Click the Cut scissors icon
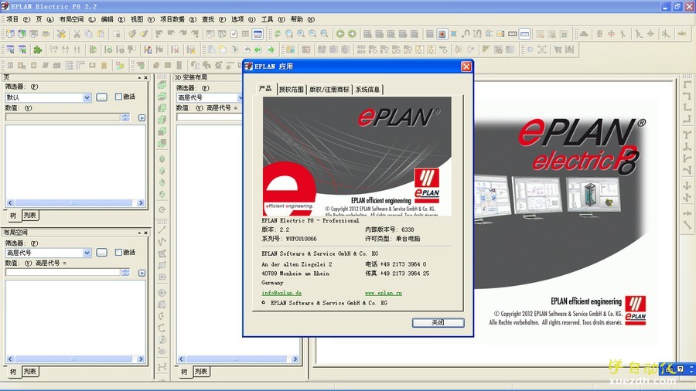696x391 pixels. pos(77,34)
